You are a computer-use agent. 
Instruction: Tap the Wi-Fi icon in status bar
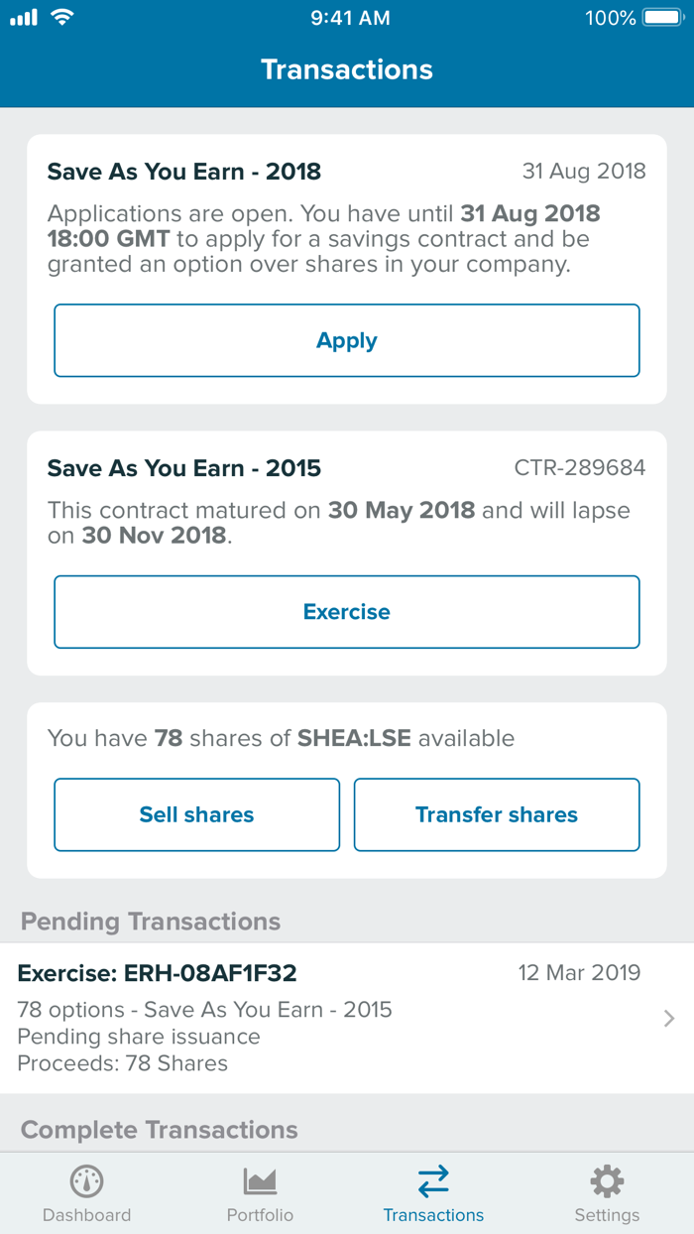tap(59, 16)
